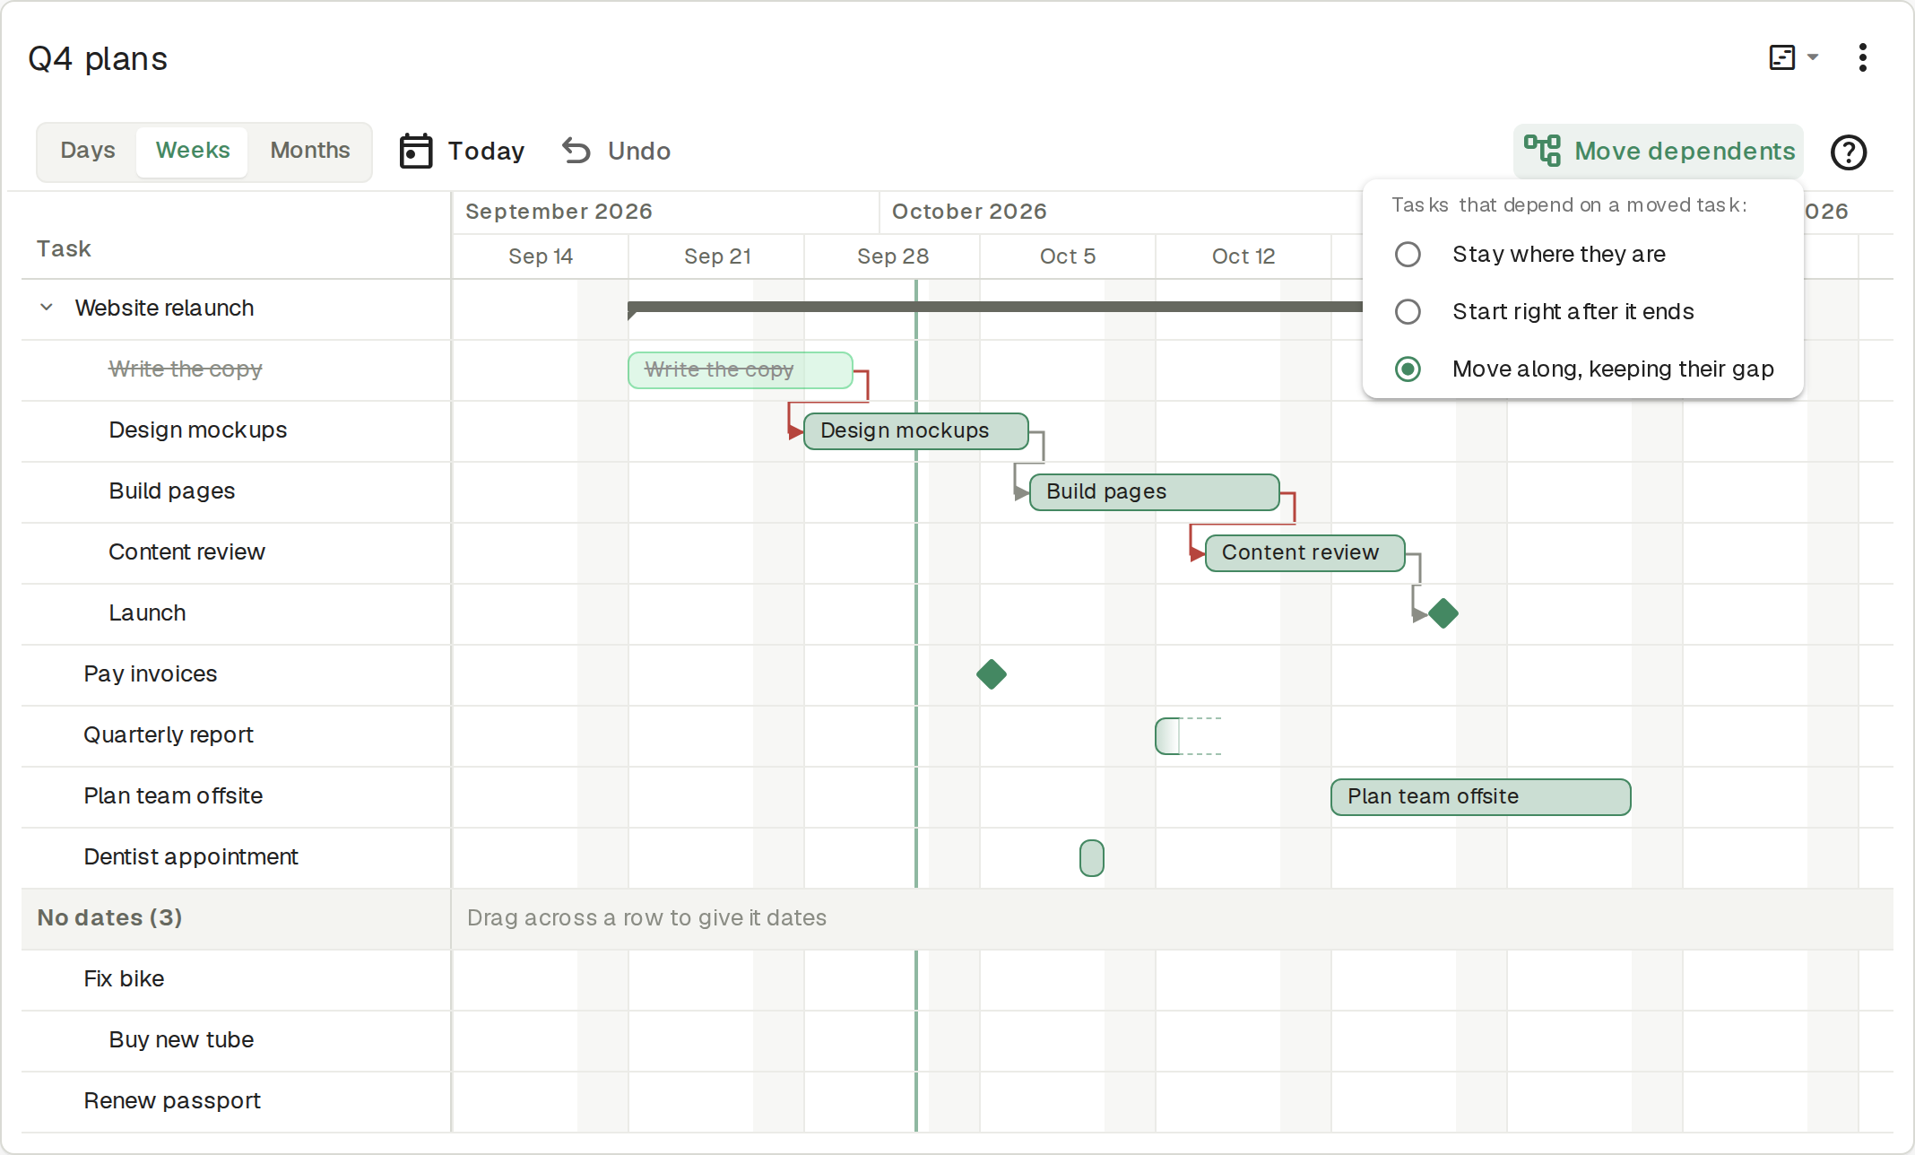This screenshot has width=1915, height=1155.
Task: Click the Dentist appointment bar
Action: click(x=1092, y=858)
